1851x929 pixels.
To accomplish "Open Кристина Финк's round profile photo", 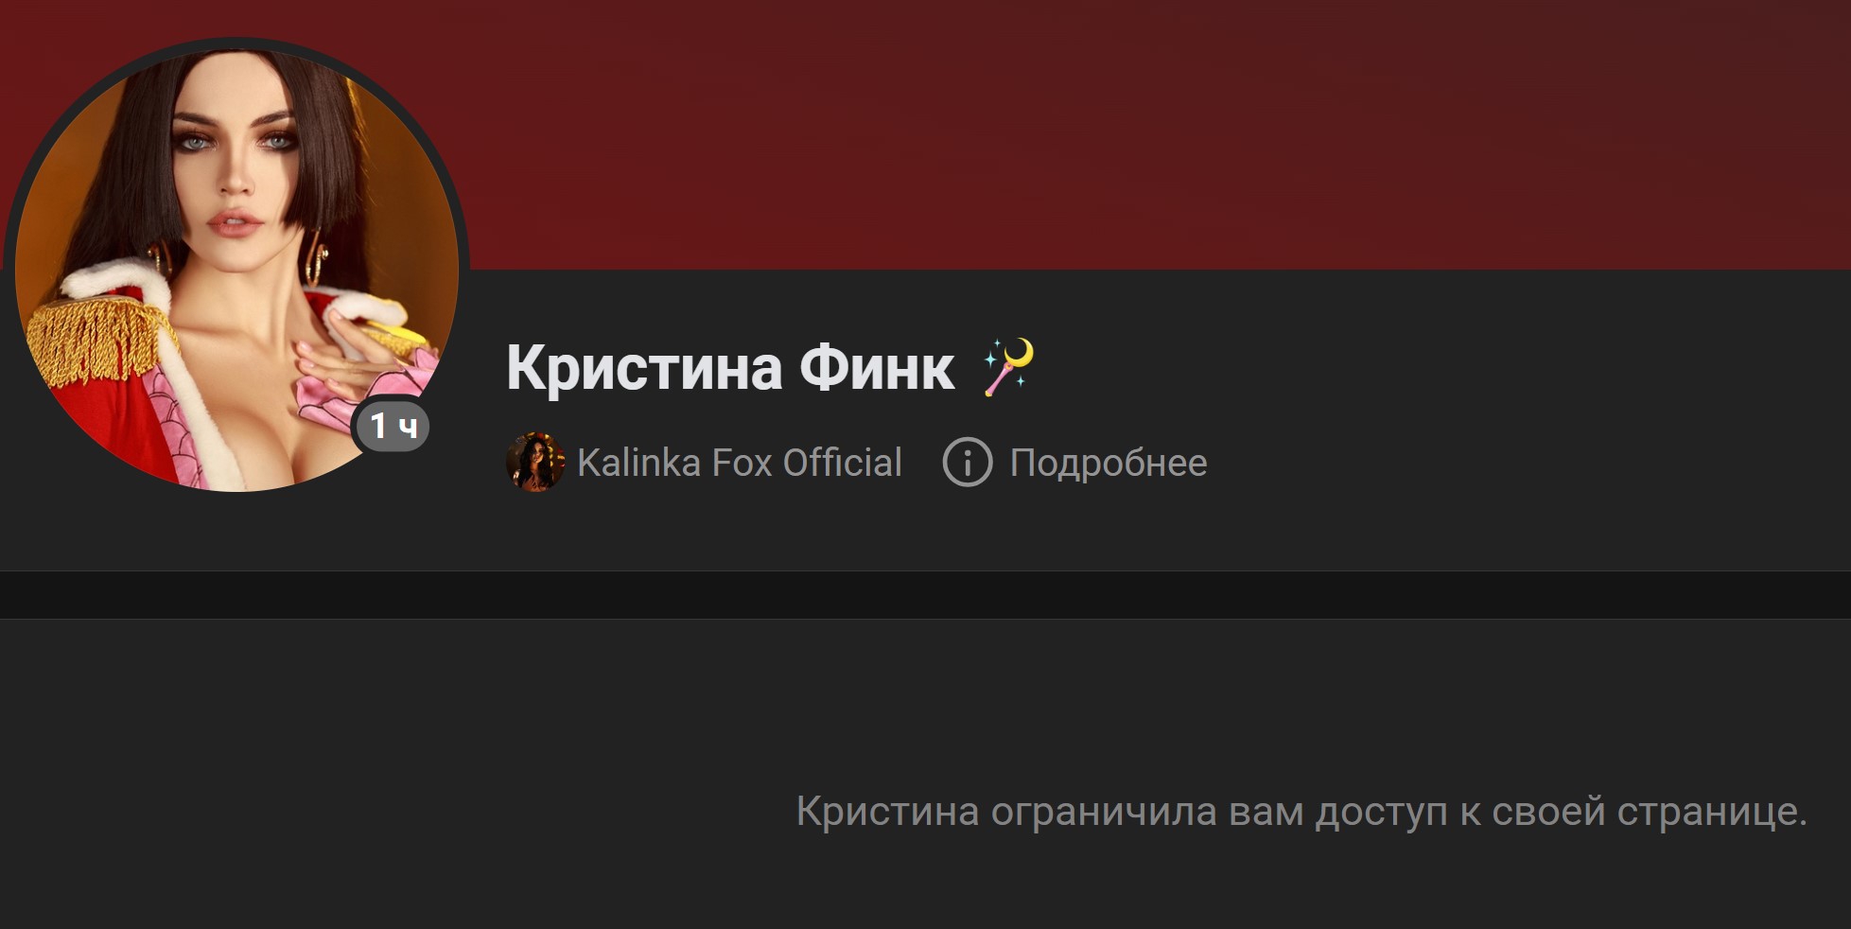I will pos(236,269).
